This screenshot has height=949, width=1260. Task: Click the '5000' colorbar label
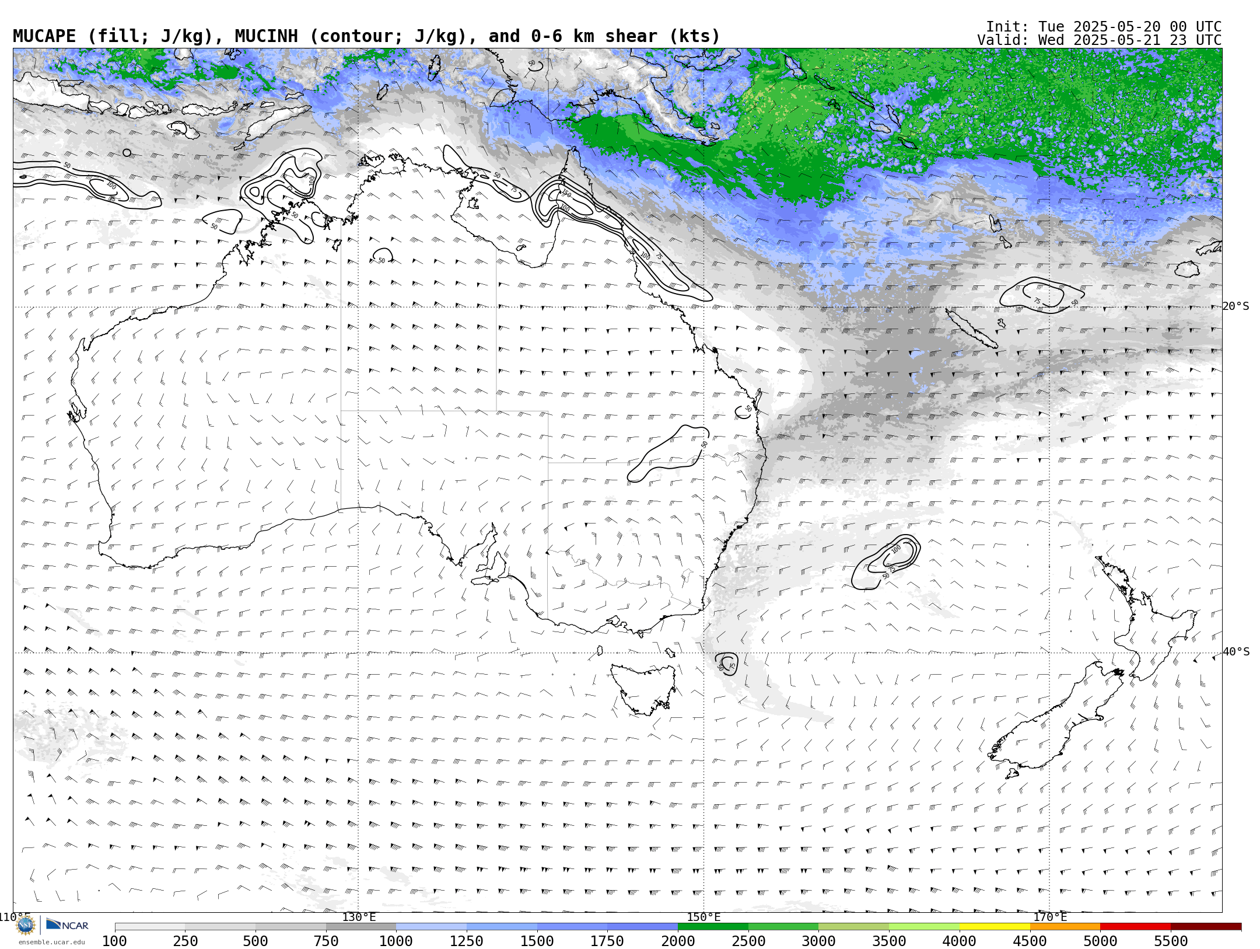[1100, 941]
